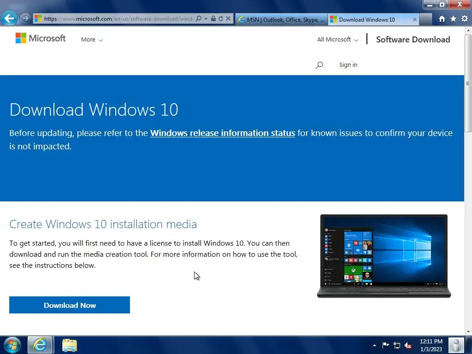The width and height of the screenshot is (472, 354).
Task: Click the Download Windows 10 headline
Action: point(94,110)
